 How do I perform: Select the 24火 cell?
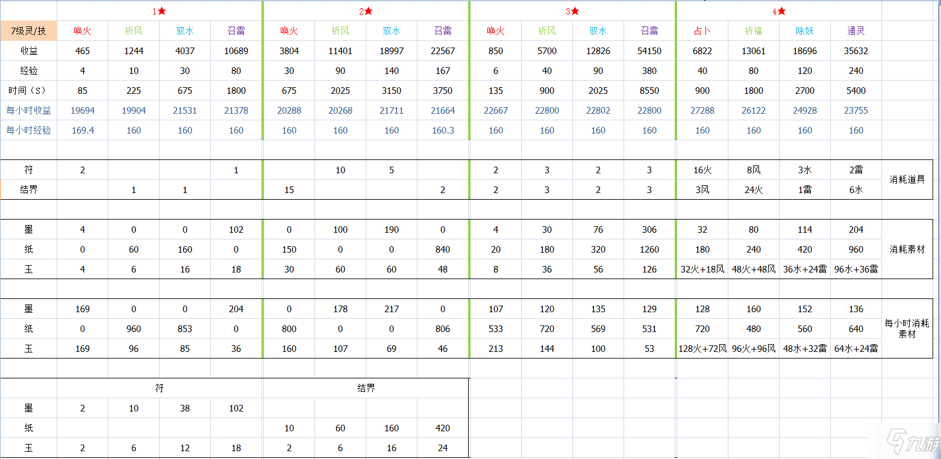[754, 190]
